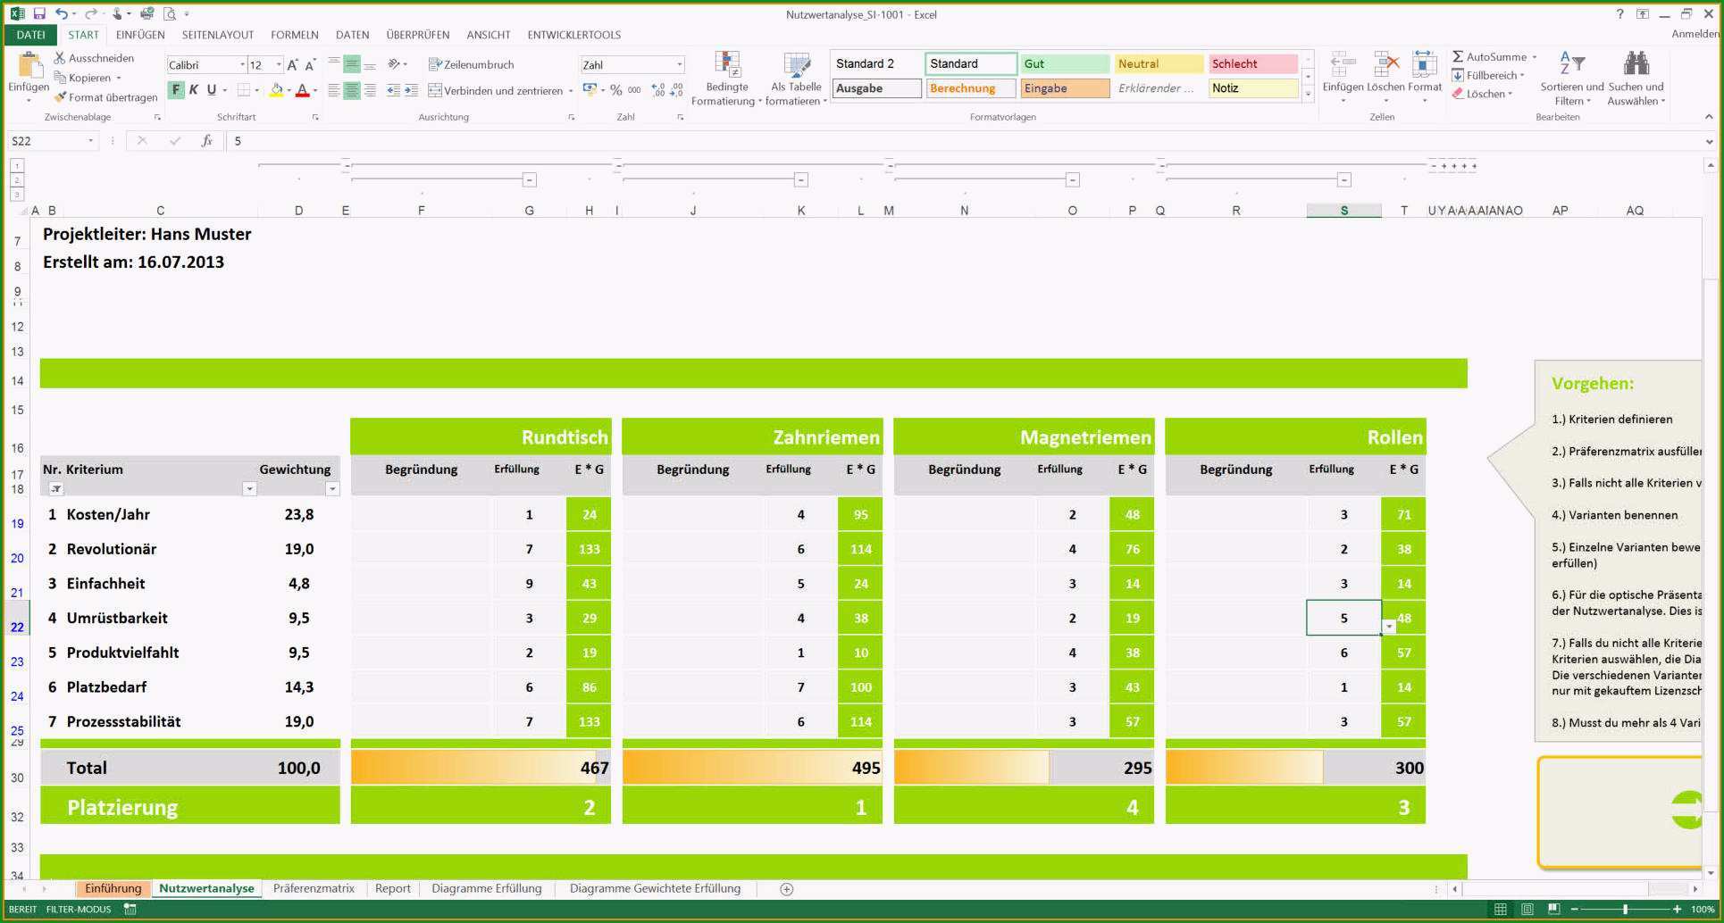
Task: Open Als Tabelle formatieren gallery
Action: pyautogui.click(x=797, y=79)
